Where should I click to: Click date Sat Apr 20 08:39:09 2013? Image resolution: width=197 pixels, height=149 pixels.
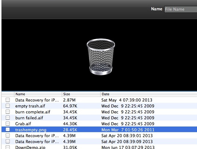pyautogui.click(x=127, y=142)
